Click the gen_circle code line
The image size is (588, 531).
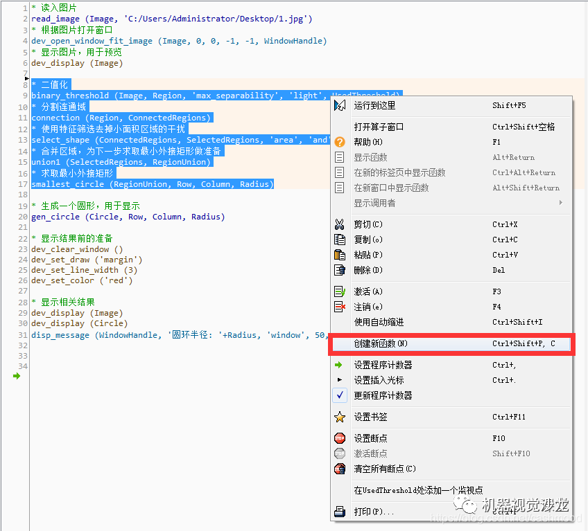coord(128,217)
